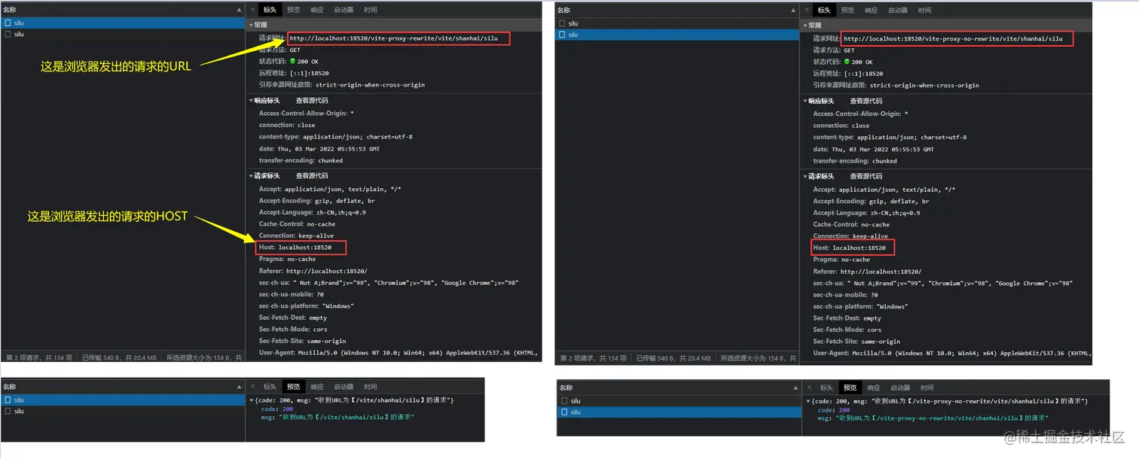This screenshot has height=459, width=1139.
Task: Open 启动器 tab in no-rewrite preview panel
Action: [x=900, y=388]
